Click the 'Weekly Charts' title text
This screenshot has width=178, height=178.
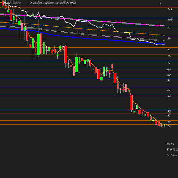[12, 3]
